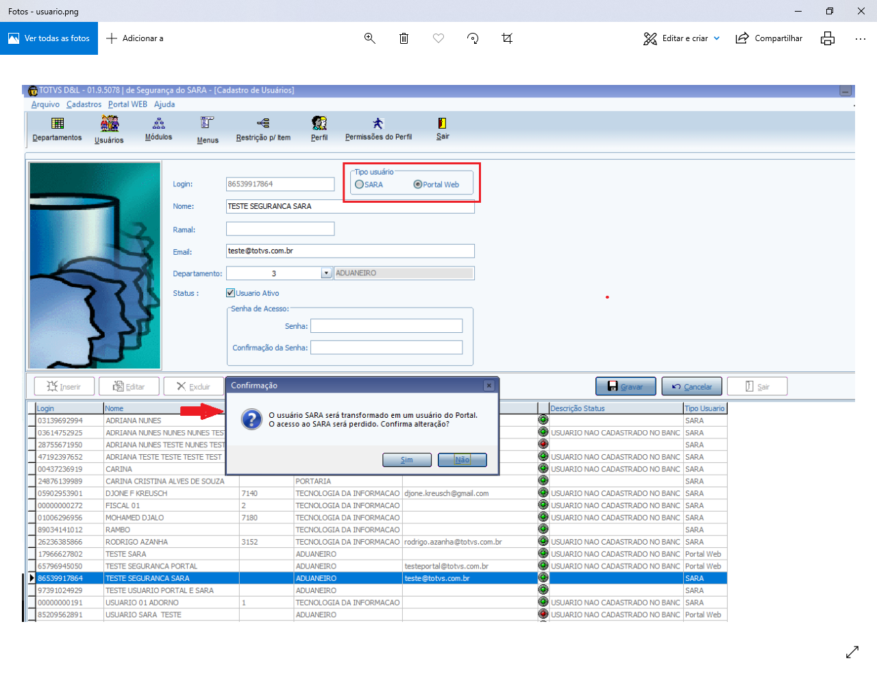Click the Email input field
The width and height of the screenshot is (877, 674).
pos(350,251)
